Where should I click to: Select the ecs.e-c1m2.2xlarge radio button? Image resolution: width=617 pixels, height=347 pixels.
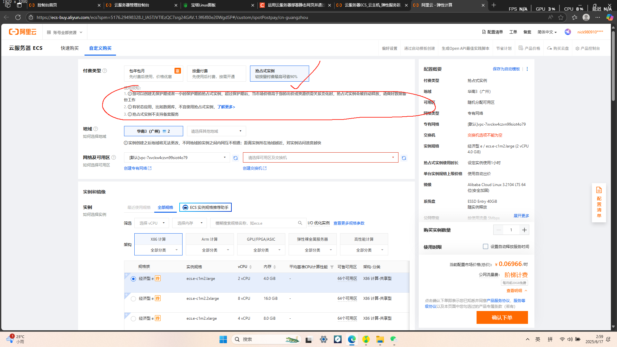coord(133,299)
